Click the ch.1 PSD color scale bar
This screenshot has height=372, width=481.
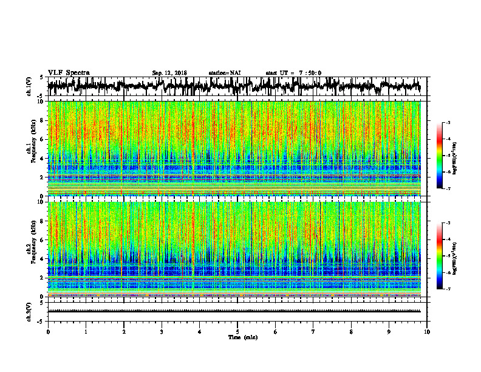[x=439, y=156]
